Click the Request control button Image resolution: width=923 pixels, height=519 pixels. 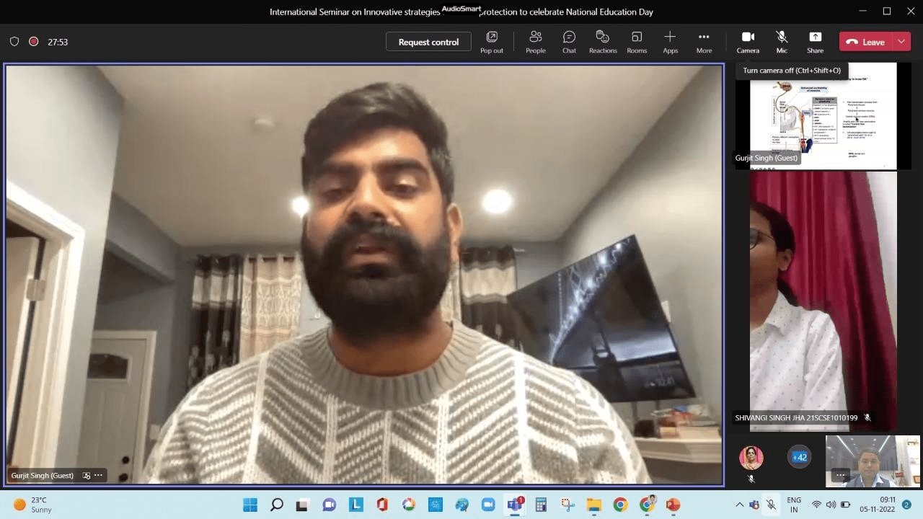point(428,42)
